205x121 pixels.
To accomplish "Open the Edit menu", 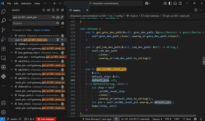I will (x=16, y=3).
